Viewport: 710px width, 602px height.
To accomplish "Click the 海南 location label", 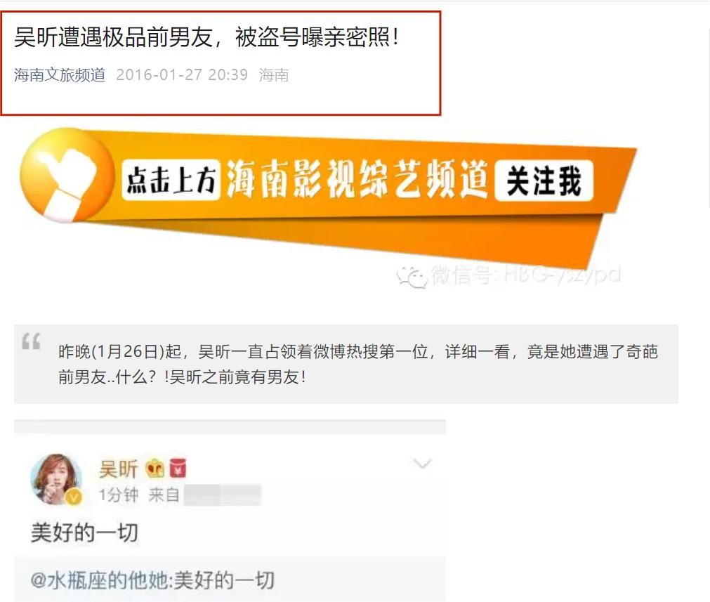I will pyautogui.click(x=274, y=75).
